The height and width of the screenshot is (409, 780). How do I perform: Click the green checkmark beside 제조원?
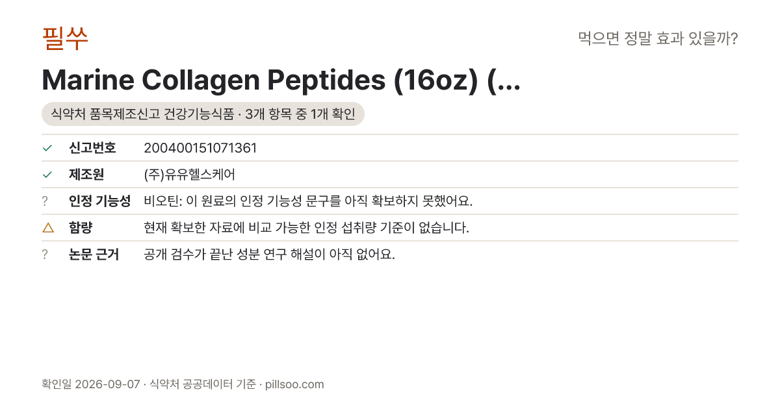47,175
